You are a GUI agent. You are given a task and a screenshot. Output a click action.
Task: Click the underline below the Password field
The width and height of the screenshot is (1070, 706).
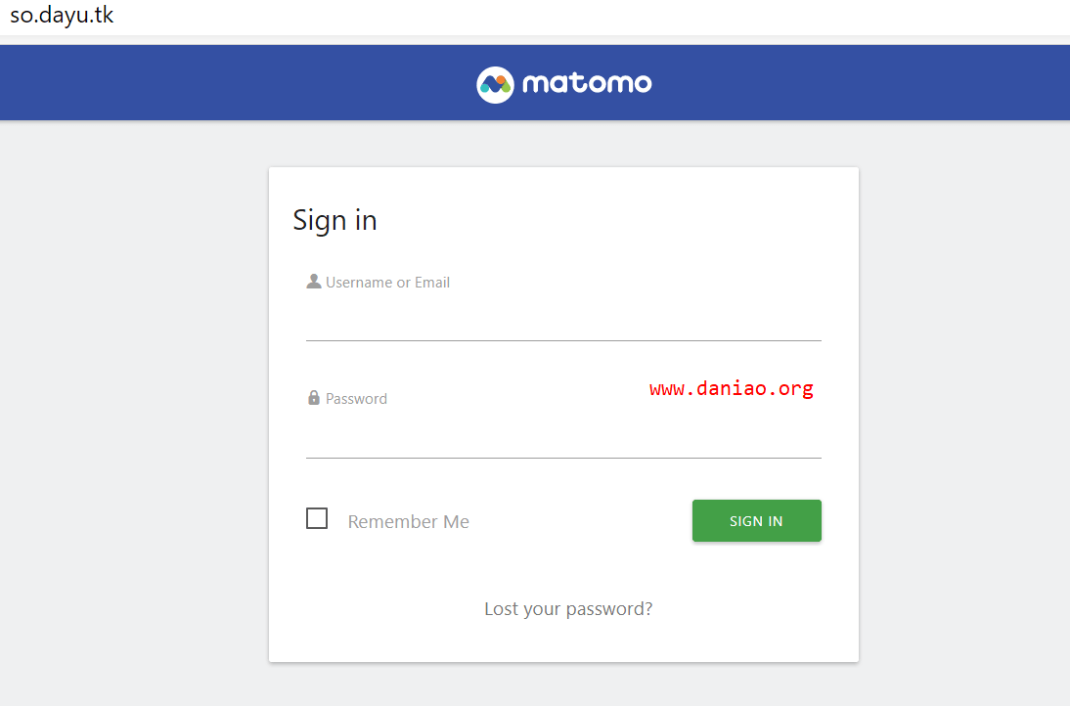(563, 458)
